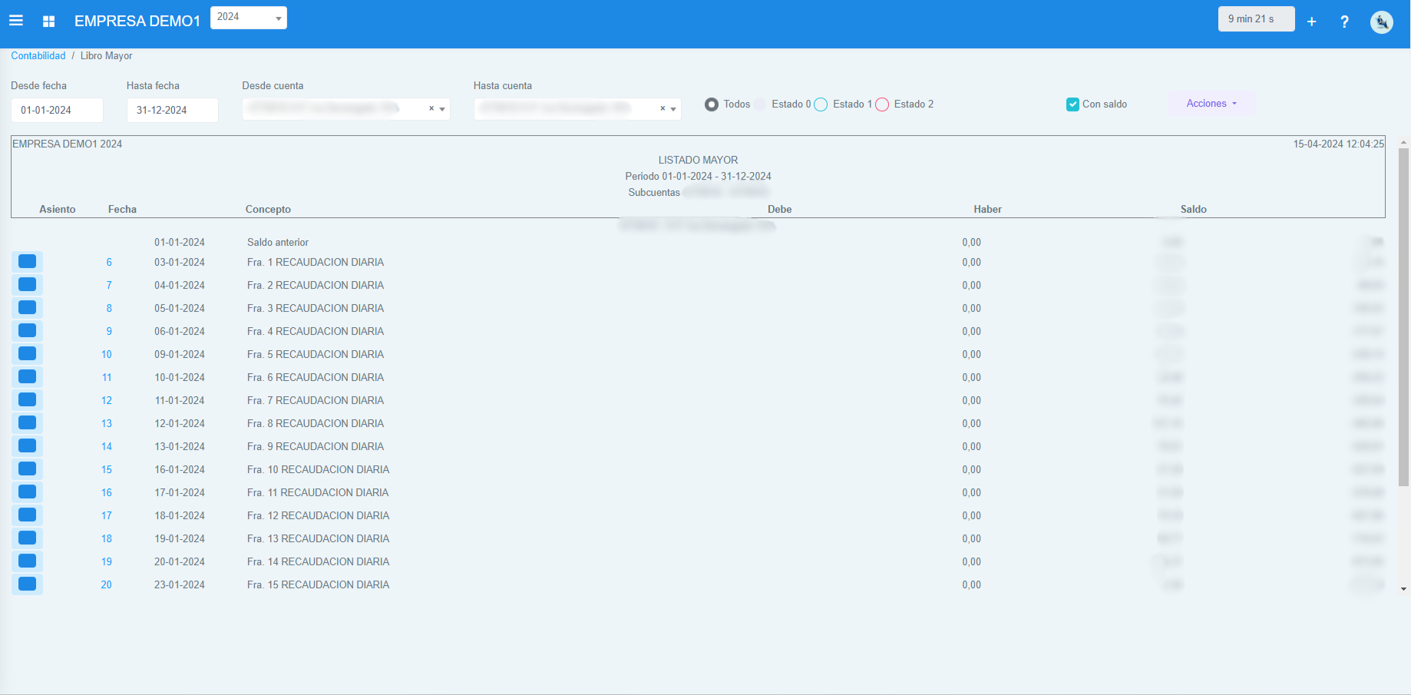Open the apps grid icon
Image resolution: width=1411 pixels, height=695 pixels.
[48, 22]
